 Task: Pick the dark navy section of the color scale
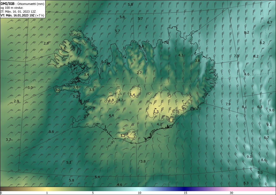(184, 189)
